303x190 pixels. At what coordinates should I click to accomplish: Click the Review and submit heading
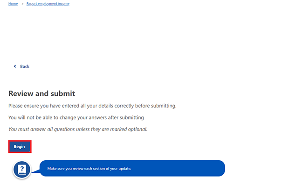tap(42, 93)
